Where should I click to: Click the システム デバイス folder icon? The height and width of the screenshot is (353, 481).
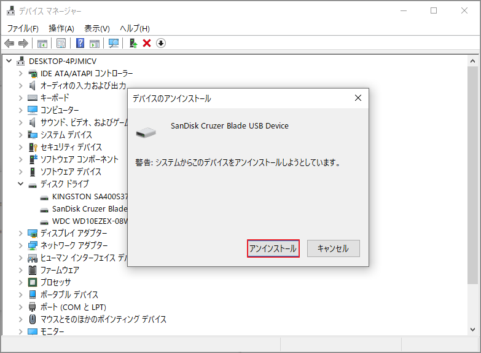33,135
